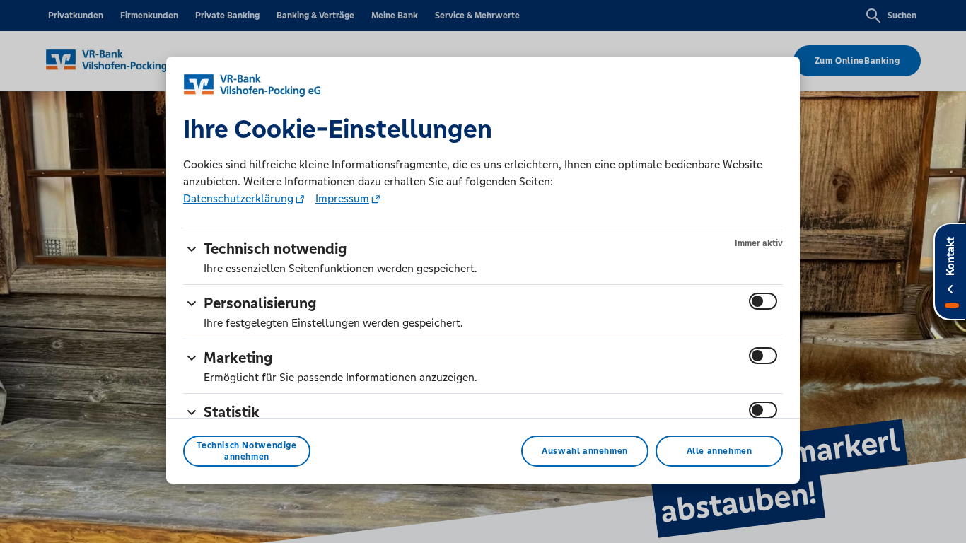Viewport: 966px width, 543px height.
Task: Click the Auswahl annehmen button
Action: click(x=585, y=451)
